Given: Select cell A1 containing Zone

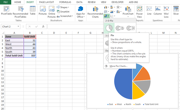Looking at the screenshot, I should click(14, 36).
